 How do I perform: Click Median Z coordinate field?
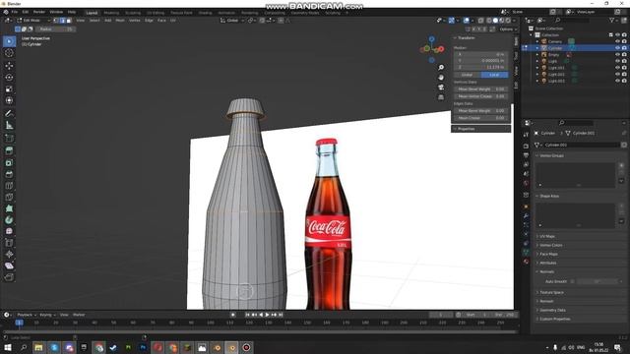481,67
